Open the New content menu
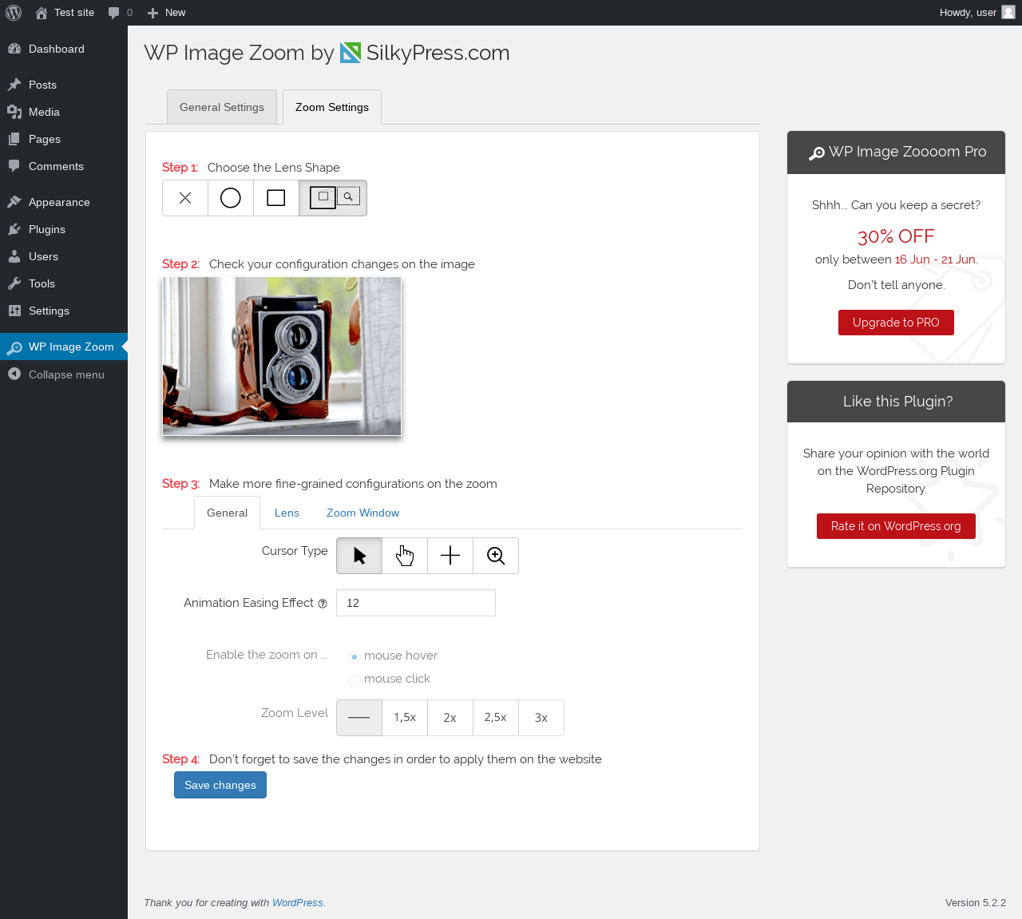Image resolution: width=1022 pixels, height=919 pixels. click(x=166, y=13)
